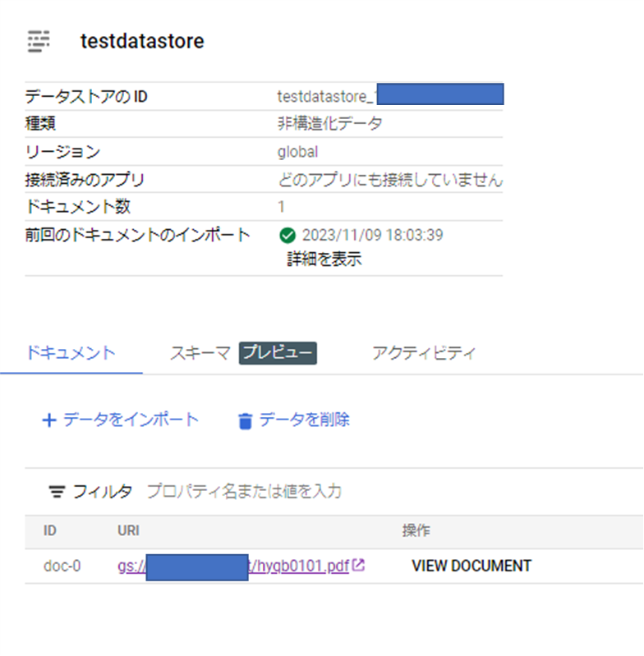The width and height of the screenshot is (644, 656).
Task: Select the doc-0 ID cell
Action: tap(62, 566)
